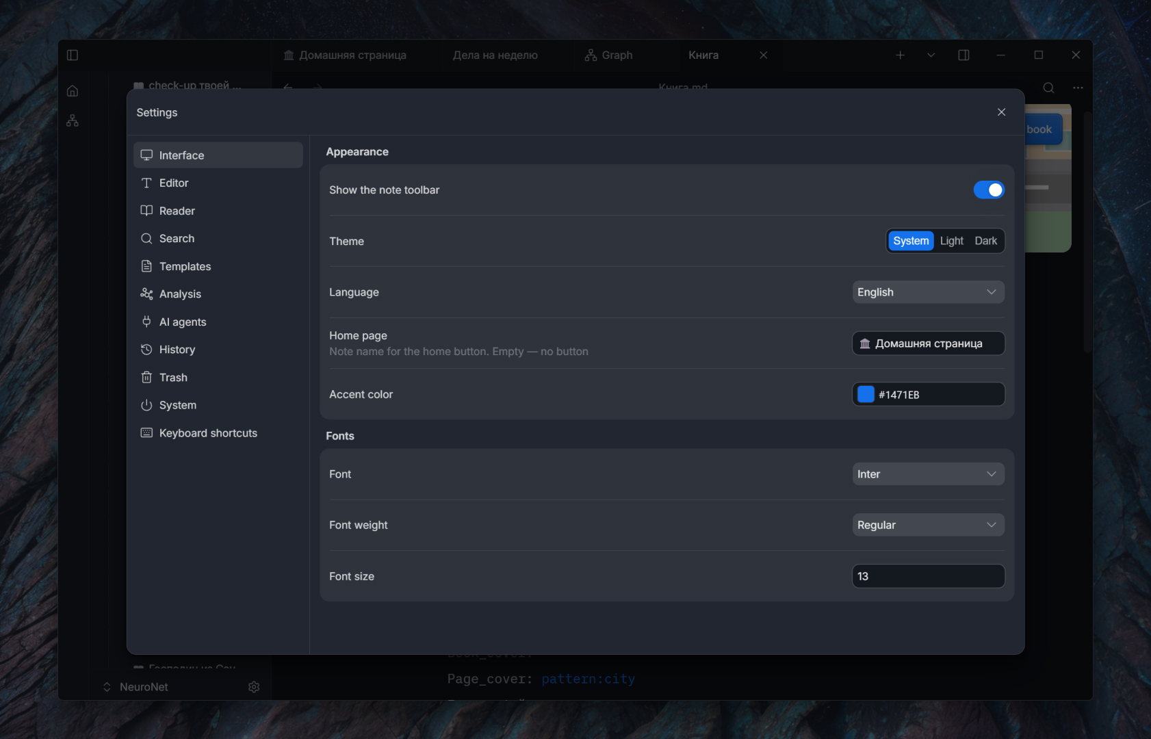The height and width of the screenshot is (739, 1151).
Task: Open the Search settings section
Action: point(218,238)
